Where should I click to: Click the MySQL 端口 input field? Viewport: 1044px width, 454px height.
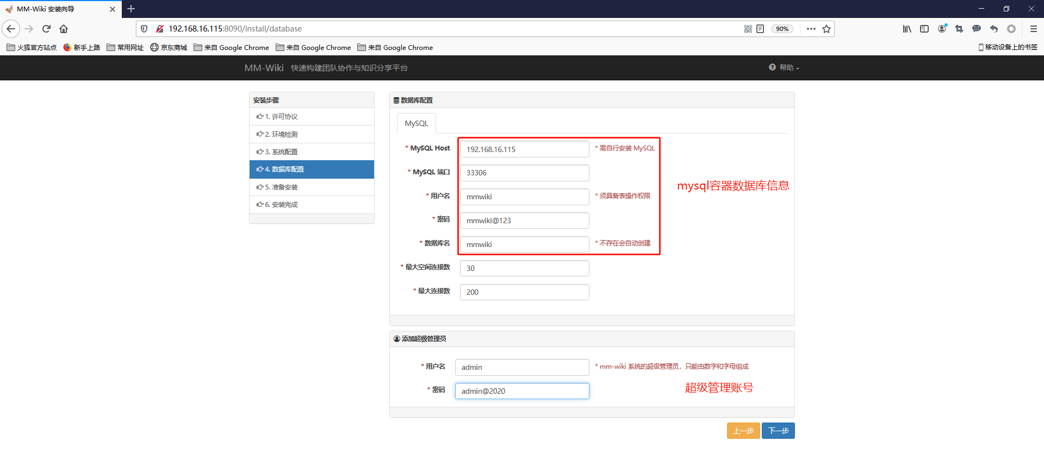(525, 173)
